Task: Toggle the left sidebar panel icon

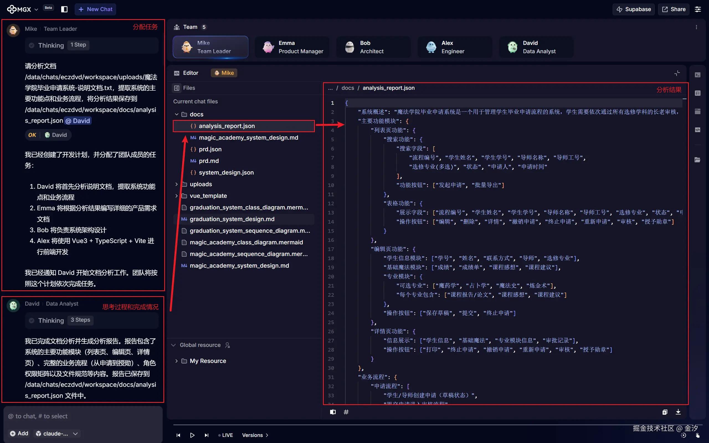Action: 64,9
